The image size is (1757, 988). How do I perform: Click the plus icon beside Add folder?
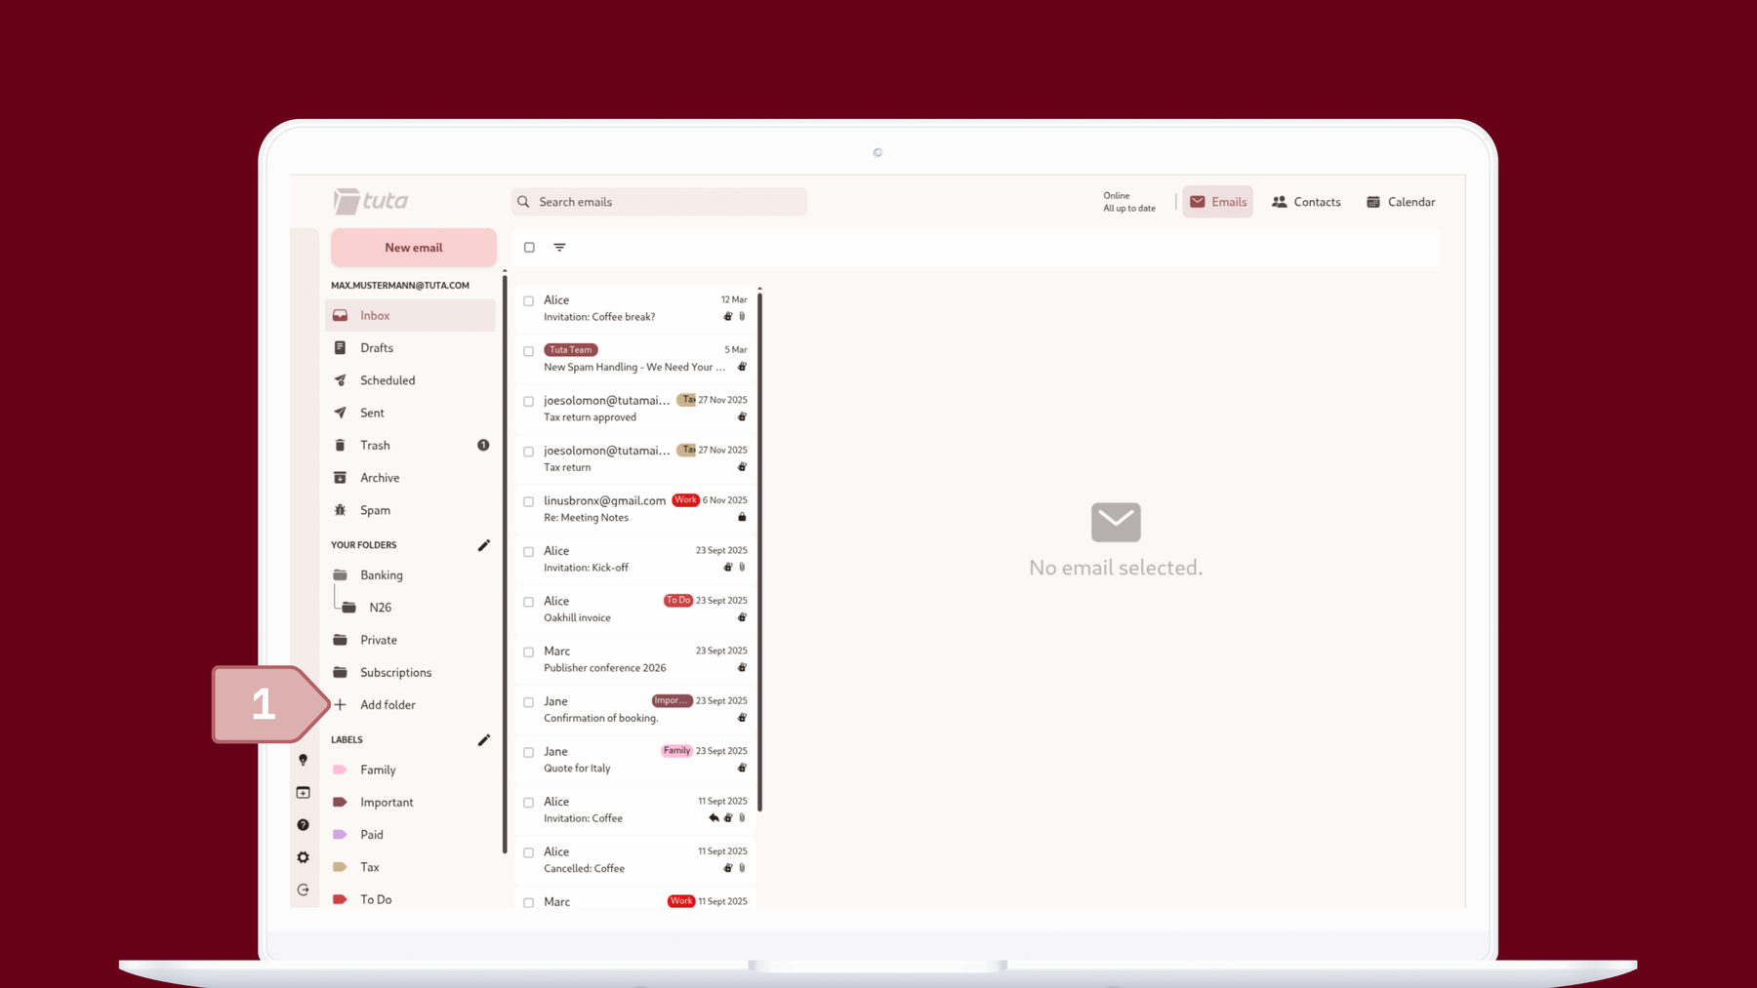tap(340, 704)
